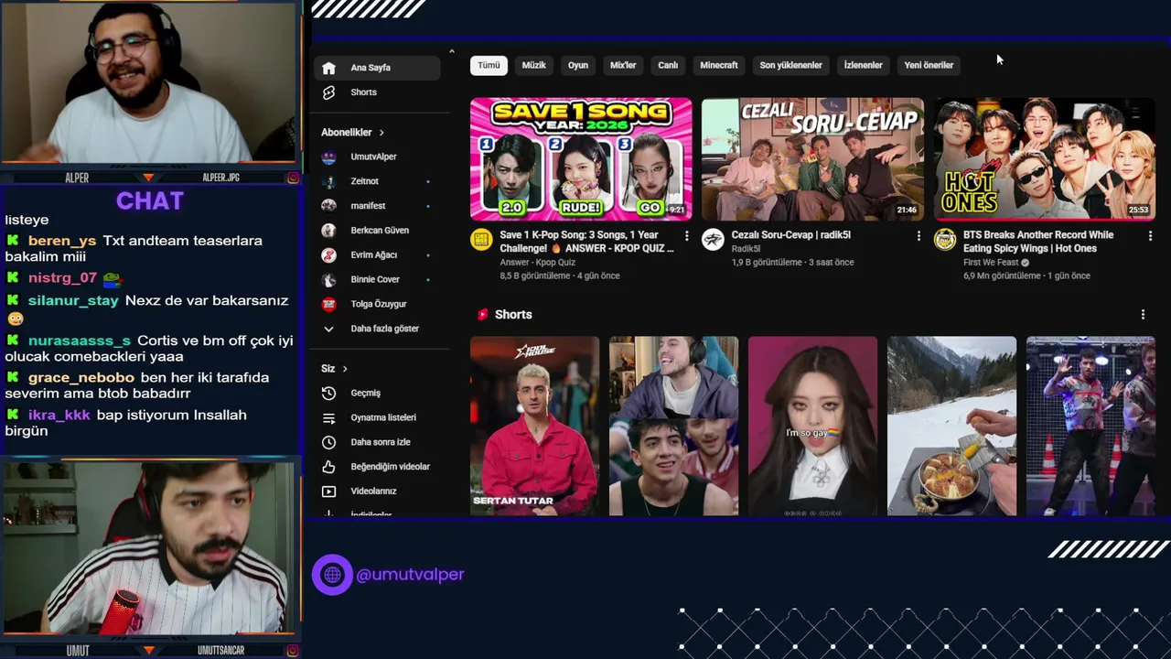Click the Beğendiğim videolar thumbs-up icon

[329, 467]
